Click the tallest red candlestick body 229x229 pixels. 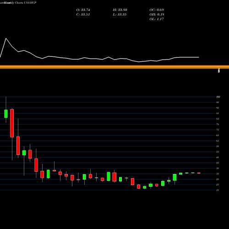(12, 123)
